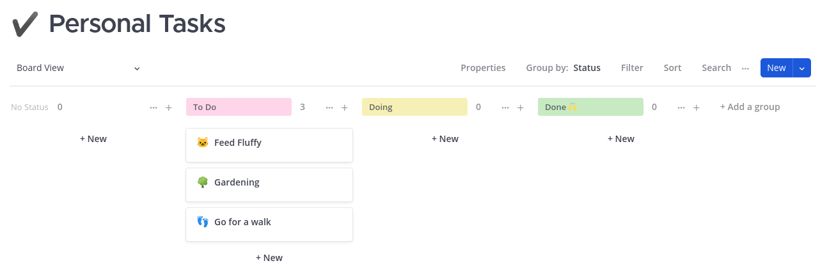The image size is (820, 270).
Task: Change Group by Status setting
Action: point(564,68)
